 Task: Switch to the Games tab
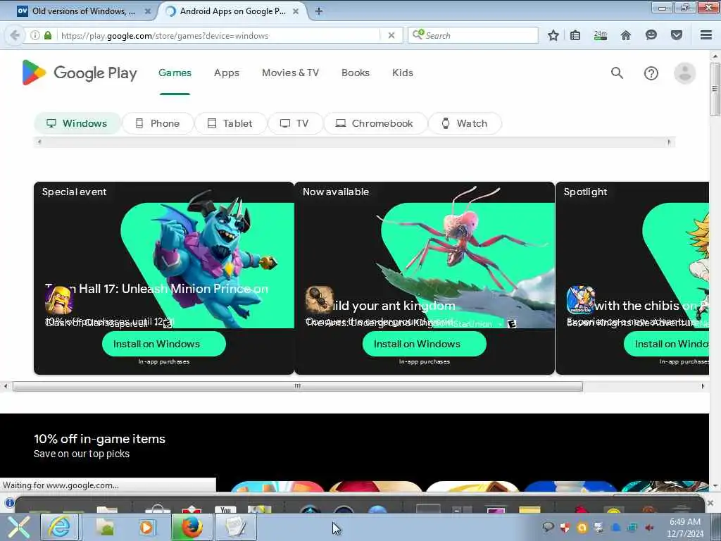[x=175, y=73]
